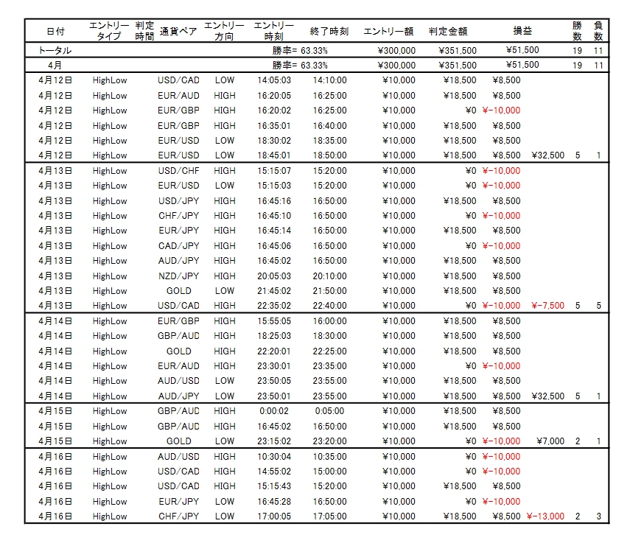This screenshot has width=630, height=543.
Task: Click entry time 0:00:02
Action: pyautogui.click(x=274, y=411)
